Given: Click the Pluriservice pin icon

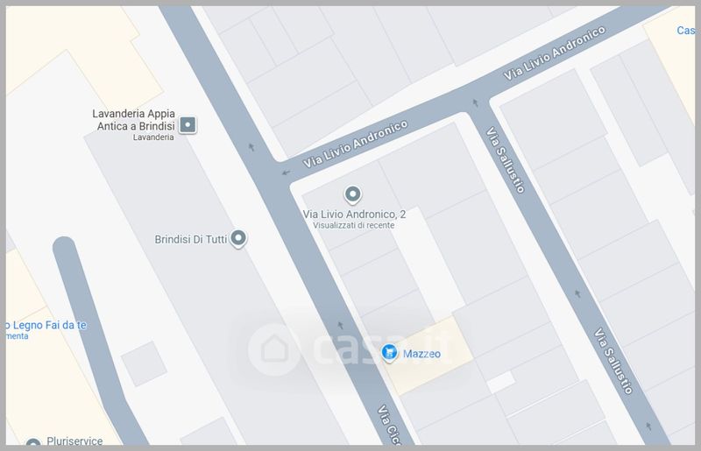Looking at the screenshot, I should click(x=33, y=441).
